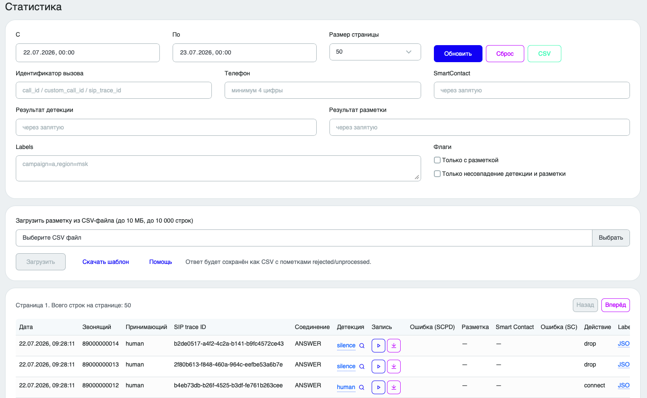Screen dimensions: 647x398
Task: Open JSON labels link for caller 89000000014
Action: pos(624,344)
